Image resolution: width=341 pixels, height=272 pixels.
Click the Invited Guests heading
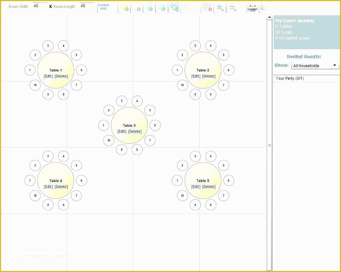click(304, 57)
